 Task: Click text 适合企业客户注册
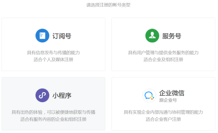pos(163,119)
